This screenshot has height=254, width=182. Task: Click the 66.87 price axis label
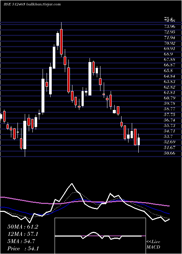tap(170, 65)
